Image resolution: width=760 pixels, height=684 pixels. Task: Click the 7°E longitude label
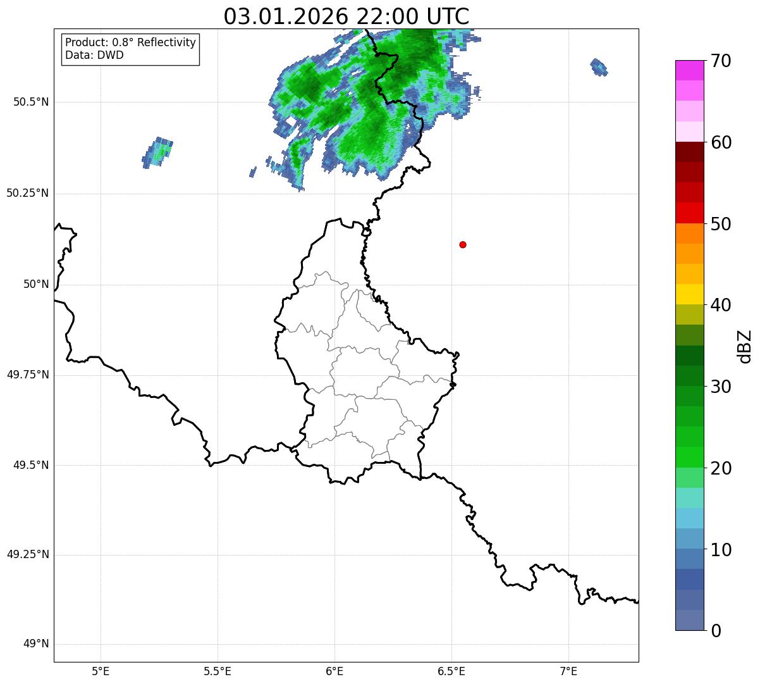coord(568,671)
